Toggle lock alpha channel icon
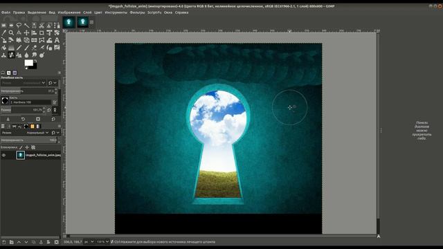 33,147
